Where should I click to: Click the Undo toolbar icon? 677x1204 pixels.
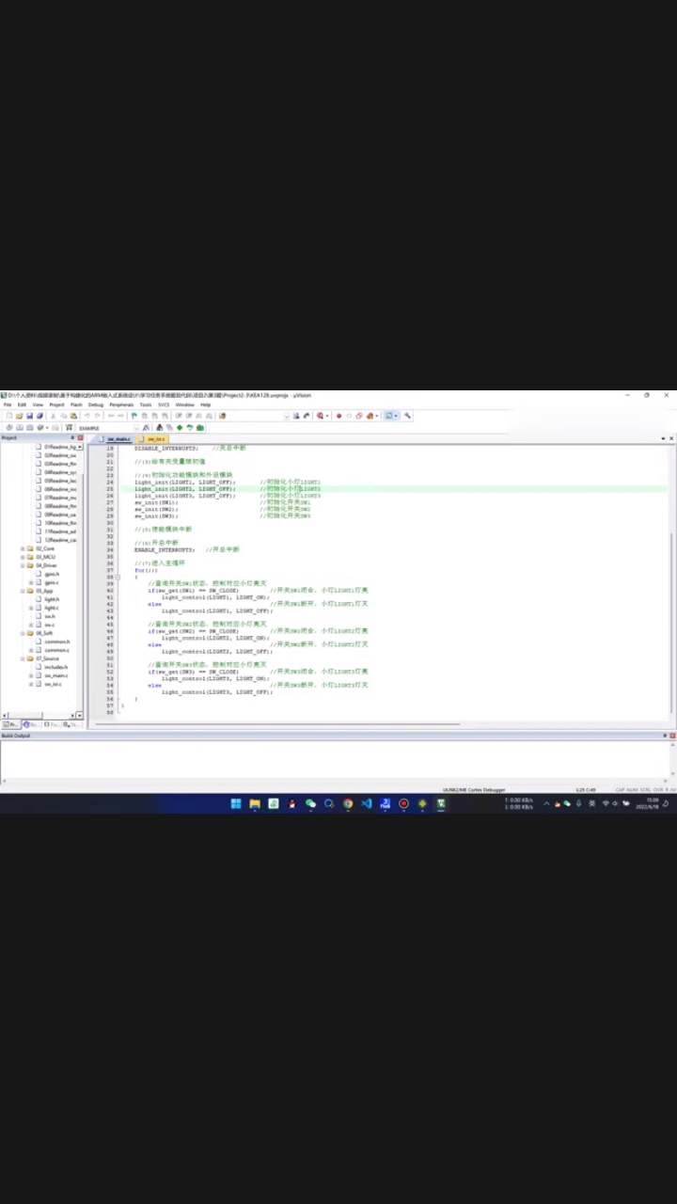pyautogui.click(x=87, y=415)
